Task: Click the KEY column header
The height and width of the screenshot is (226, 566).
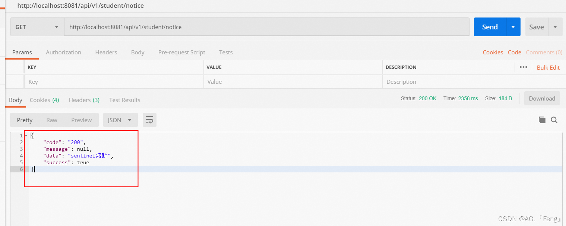Action: tap(32, 67)
